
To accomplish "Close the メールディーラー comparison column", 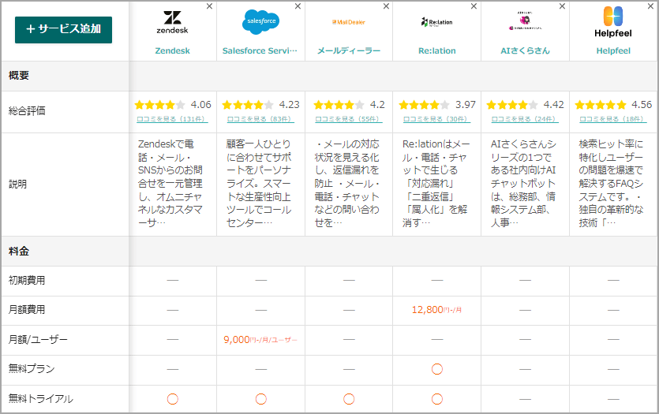I will click(x=386, y=6).
